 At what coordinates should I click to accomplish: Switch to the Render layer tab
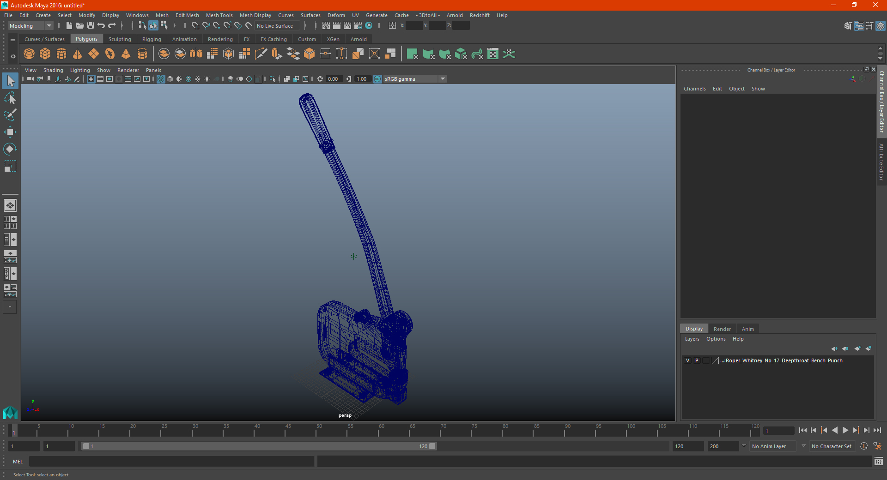[x=722, y=329]
